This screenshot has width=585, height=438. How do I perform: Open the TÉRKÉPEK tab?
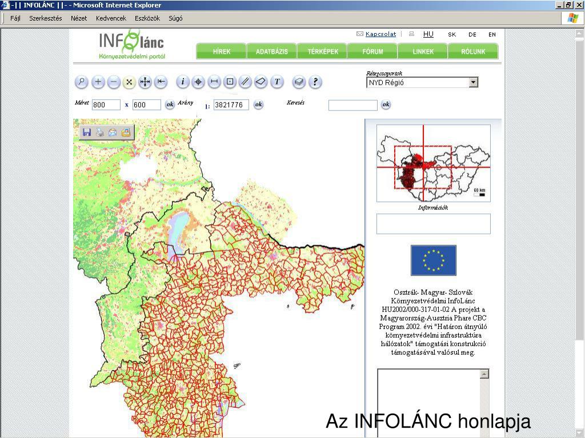coord(323,51)
